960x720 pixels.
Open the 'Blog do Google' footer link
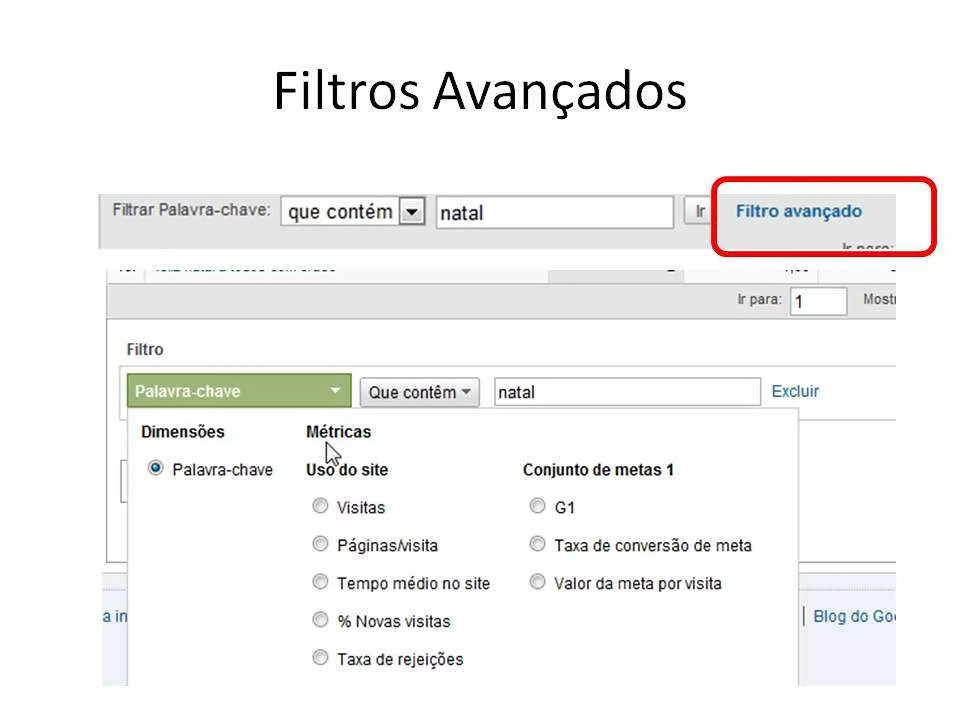coord(853,616)
